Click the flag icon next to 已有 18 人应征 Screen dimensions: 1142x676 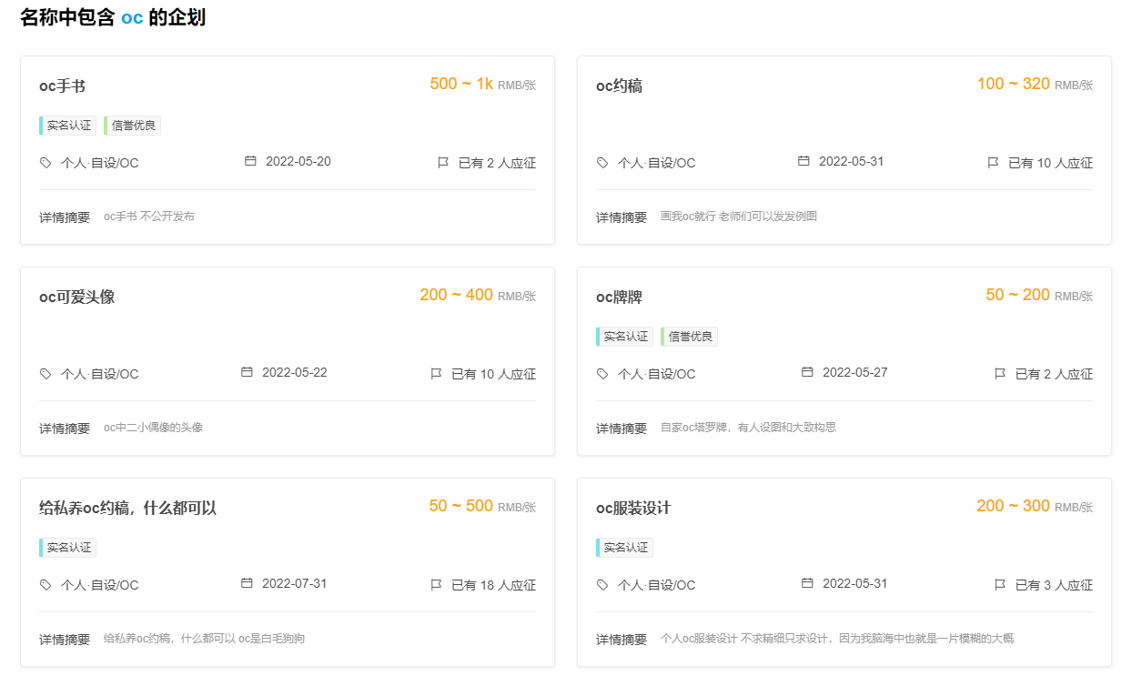tap(436, 585)
